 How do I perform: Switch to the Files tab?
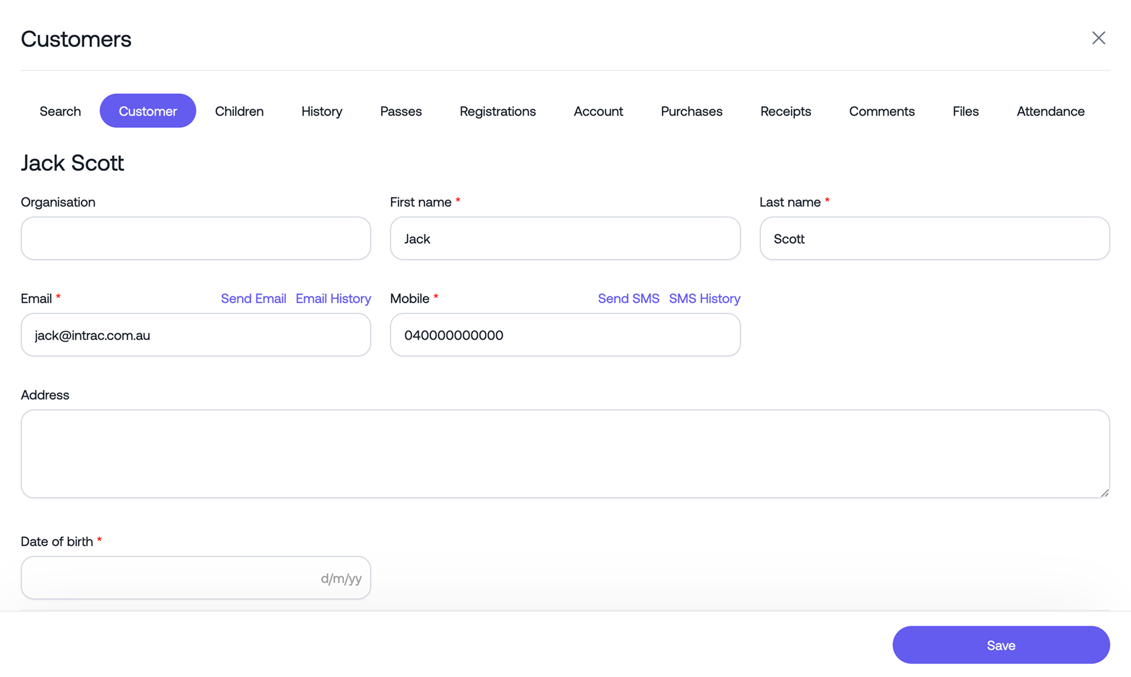pos(965,111)
